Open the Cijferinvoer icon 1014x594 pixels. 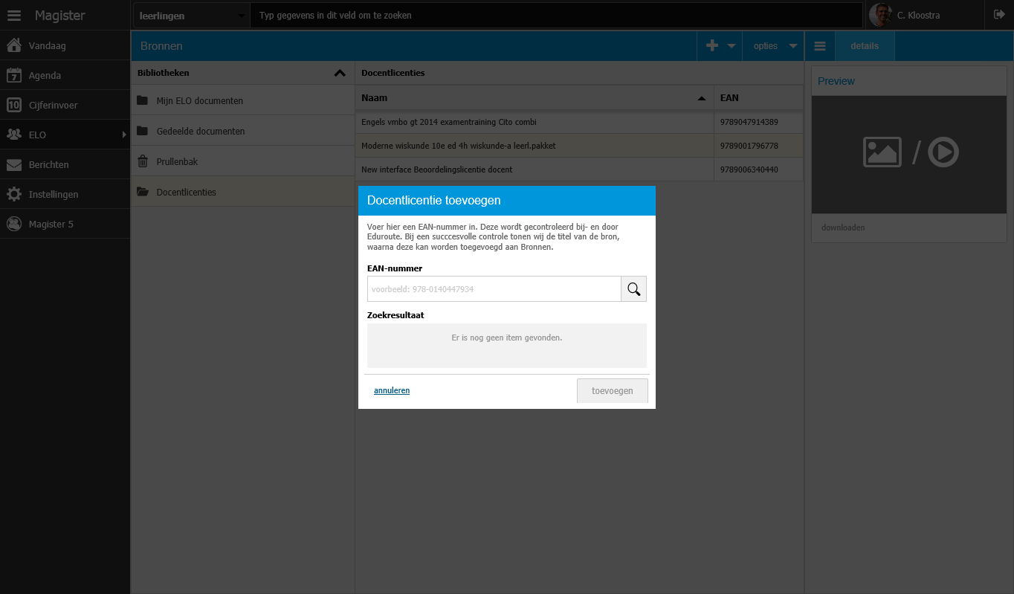[x=13, y=105]
